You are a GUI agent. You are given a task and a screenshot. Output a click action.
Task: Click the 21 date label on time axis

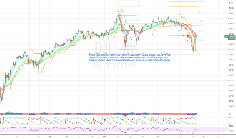tap(193, 137)
